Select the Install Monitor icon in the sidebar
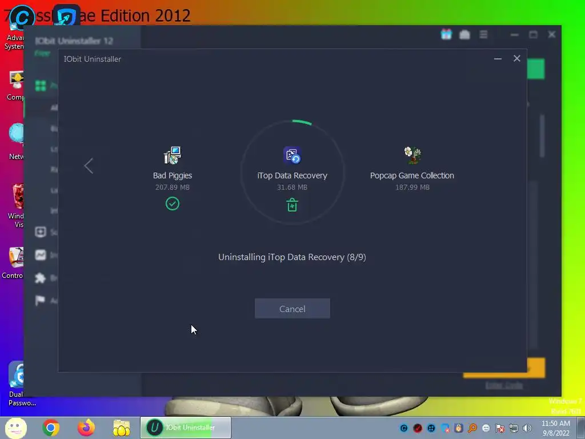This screenshot has height=439, width=585. [41, 255]
